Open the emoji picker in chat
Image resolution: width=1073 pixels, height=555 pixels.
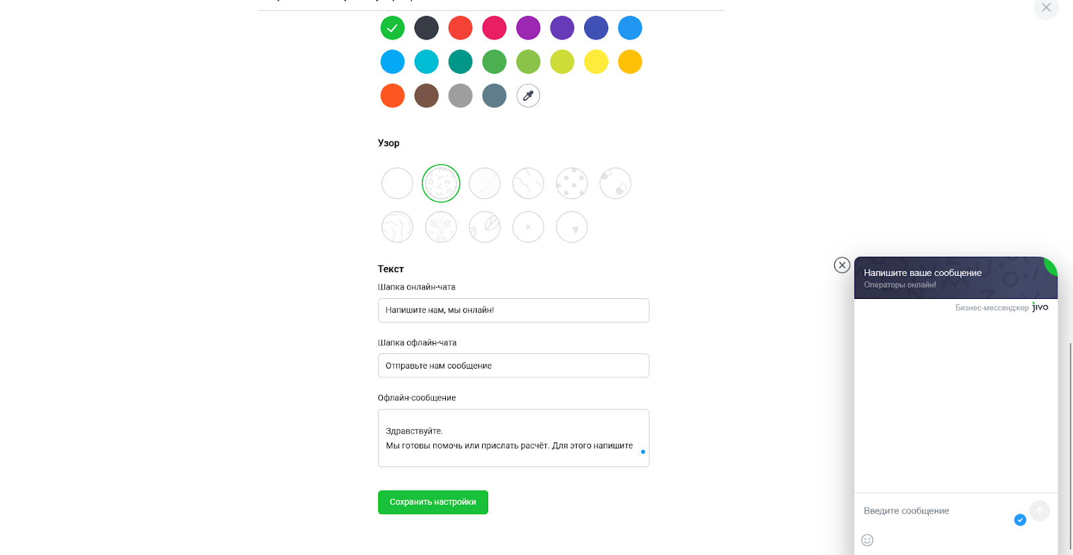867,540
